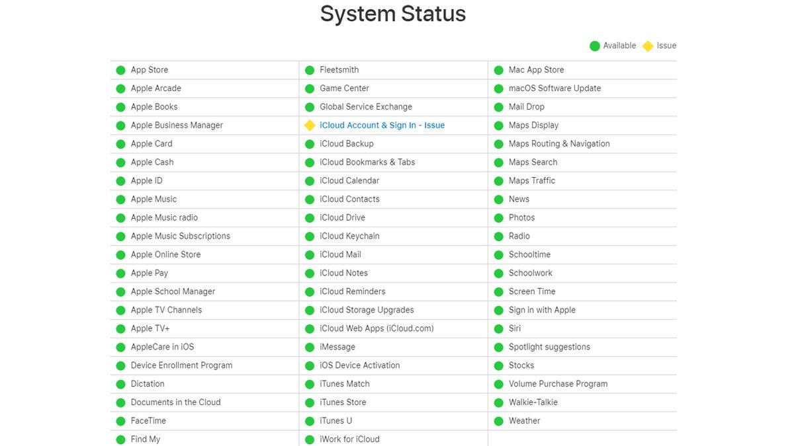
Task: Click the status indicator next to Apple Pay
Action: coord(121,273)
